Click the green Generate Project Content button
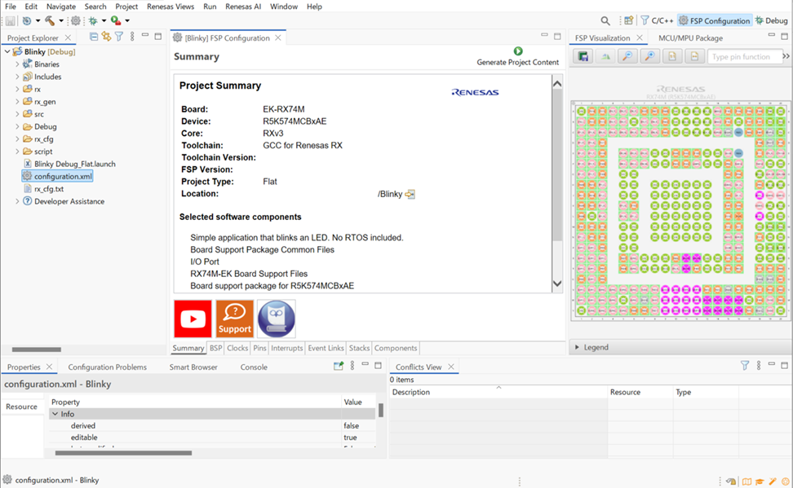Viewport: 793px width, 488px height. 518,51
